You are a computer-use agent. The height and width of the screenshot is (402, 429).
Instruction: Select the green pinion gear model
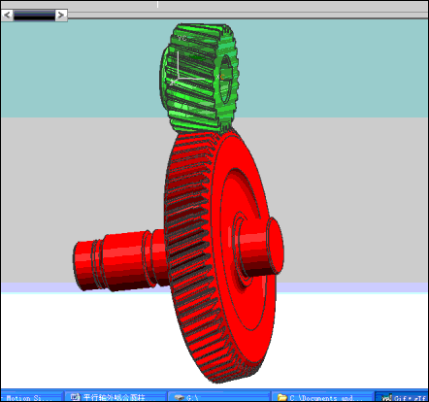[x=199, y=78]
